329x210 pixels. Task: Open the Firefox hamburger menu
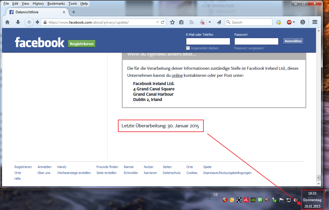315,22
